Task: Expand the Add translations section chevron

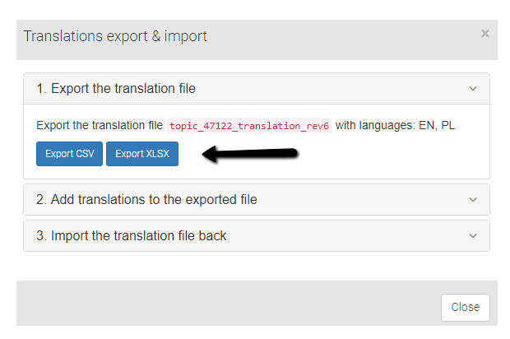Action: pyautogui.click(x=473, y=199)
